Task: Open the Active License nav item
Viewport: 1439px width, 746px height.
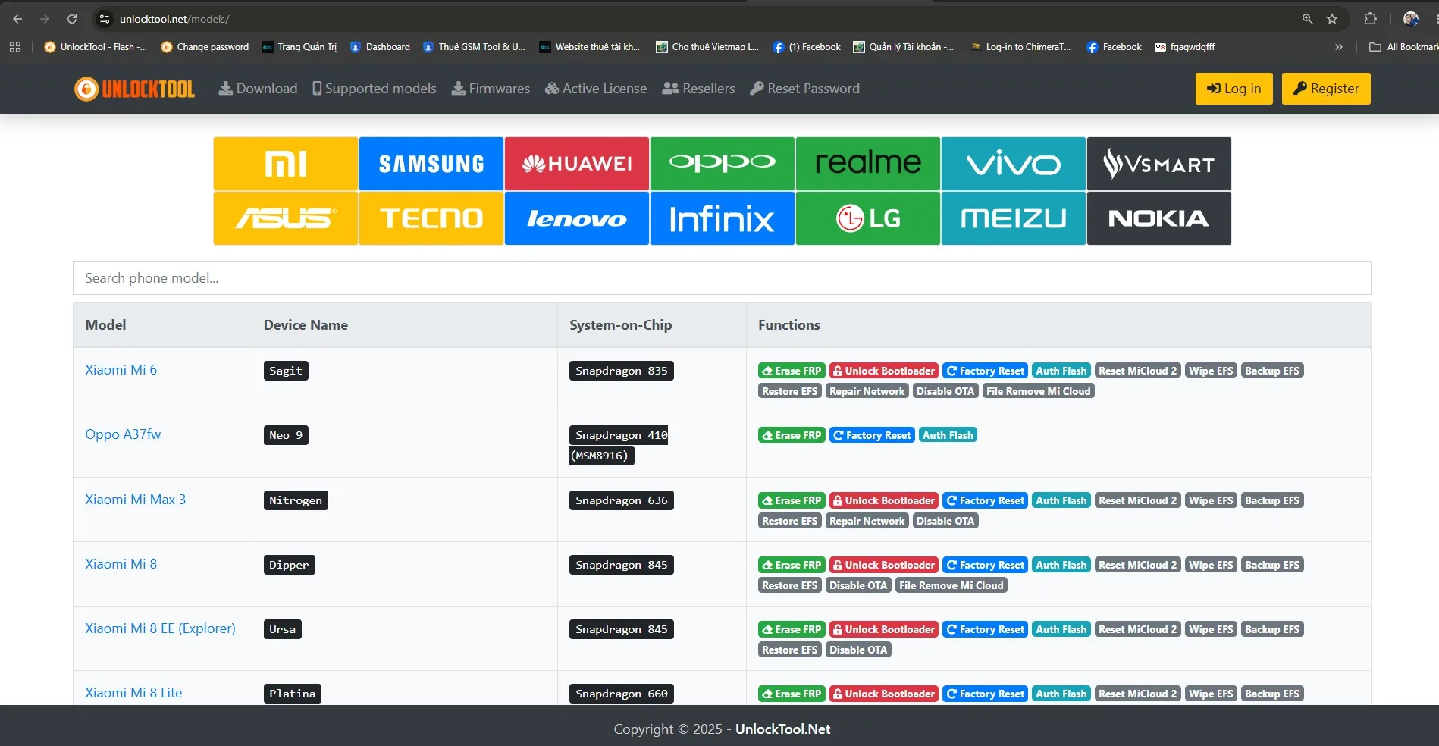Action: (x=596, y=89)
